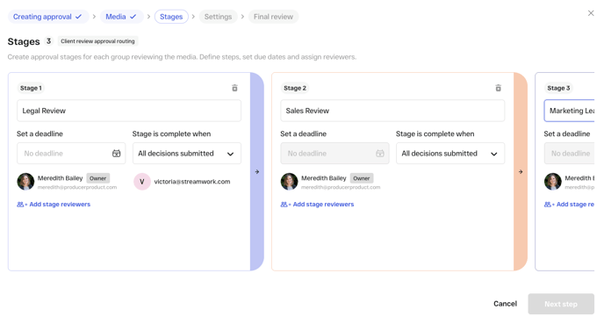Jump to the Final review step
This screenshot has width=604, height=324.
pyautogui.click(x=273, y=17)
